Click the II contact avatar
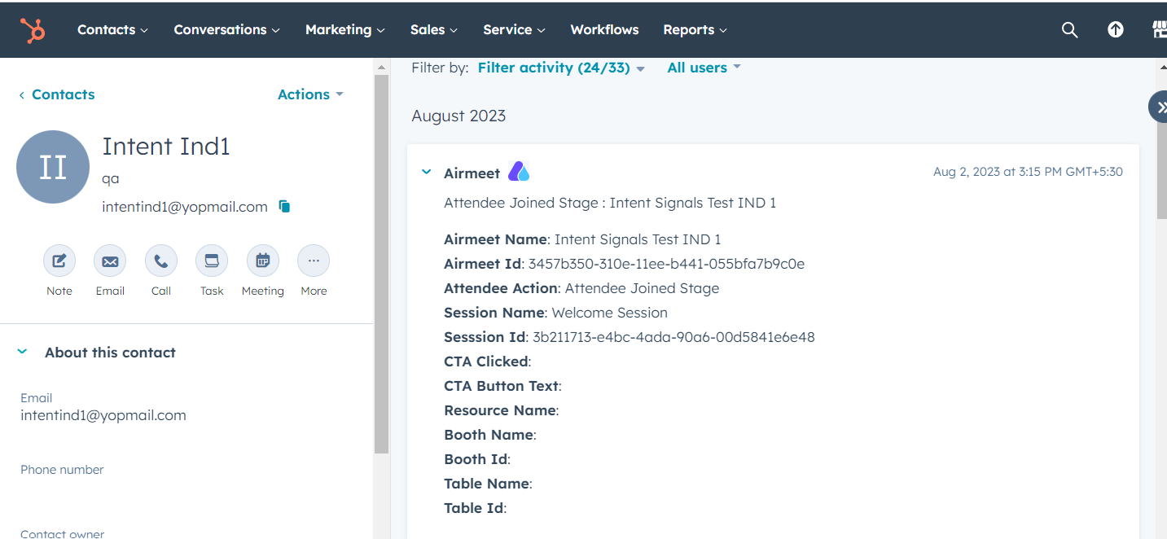This screenshot has height=539, width=1167. coord(53,167)
